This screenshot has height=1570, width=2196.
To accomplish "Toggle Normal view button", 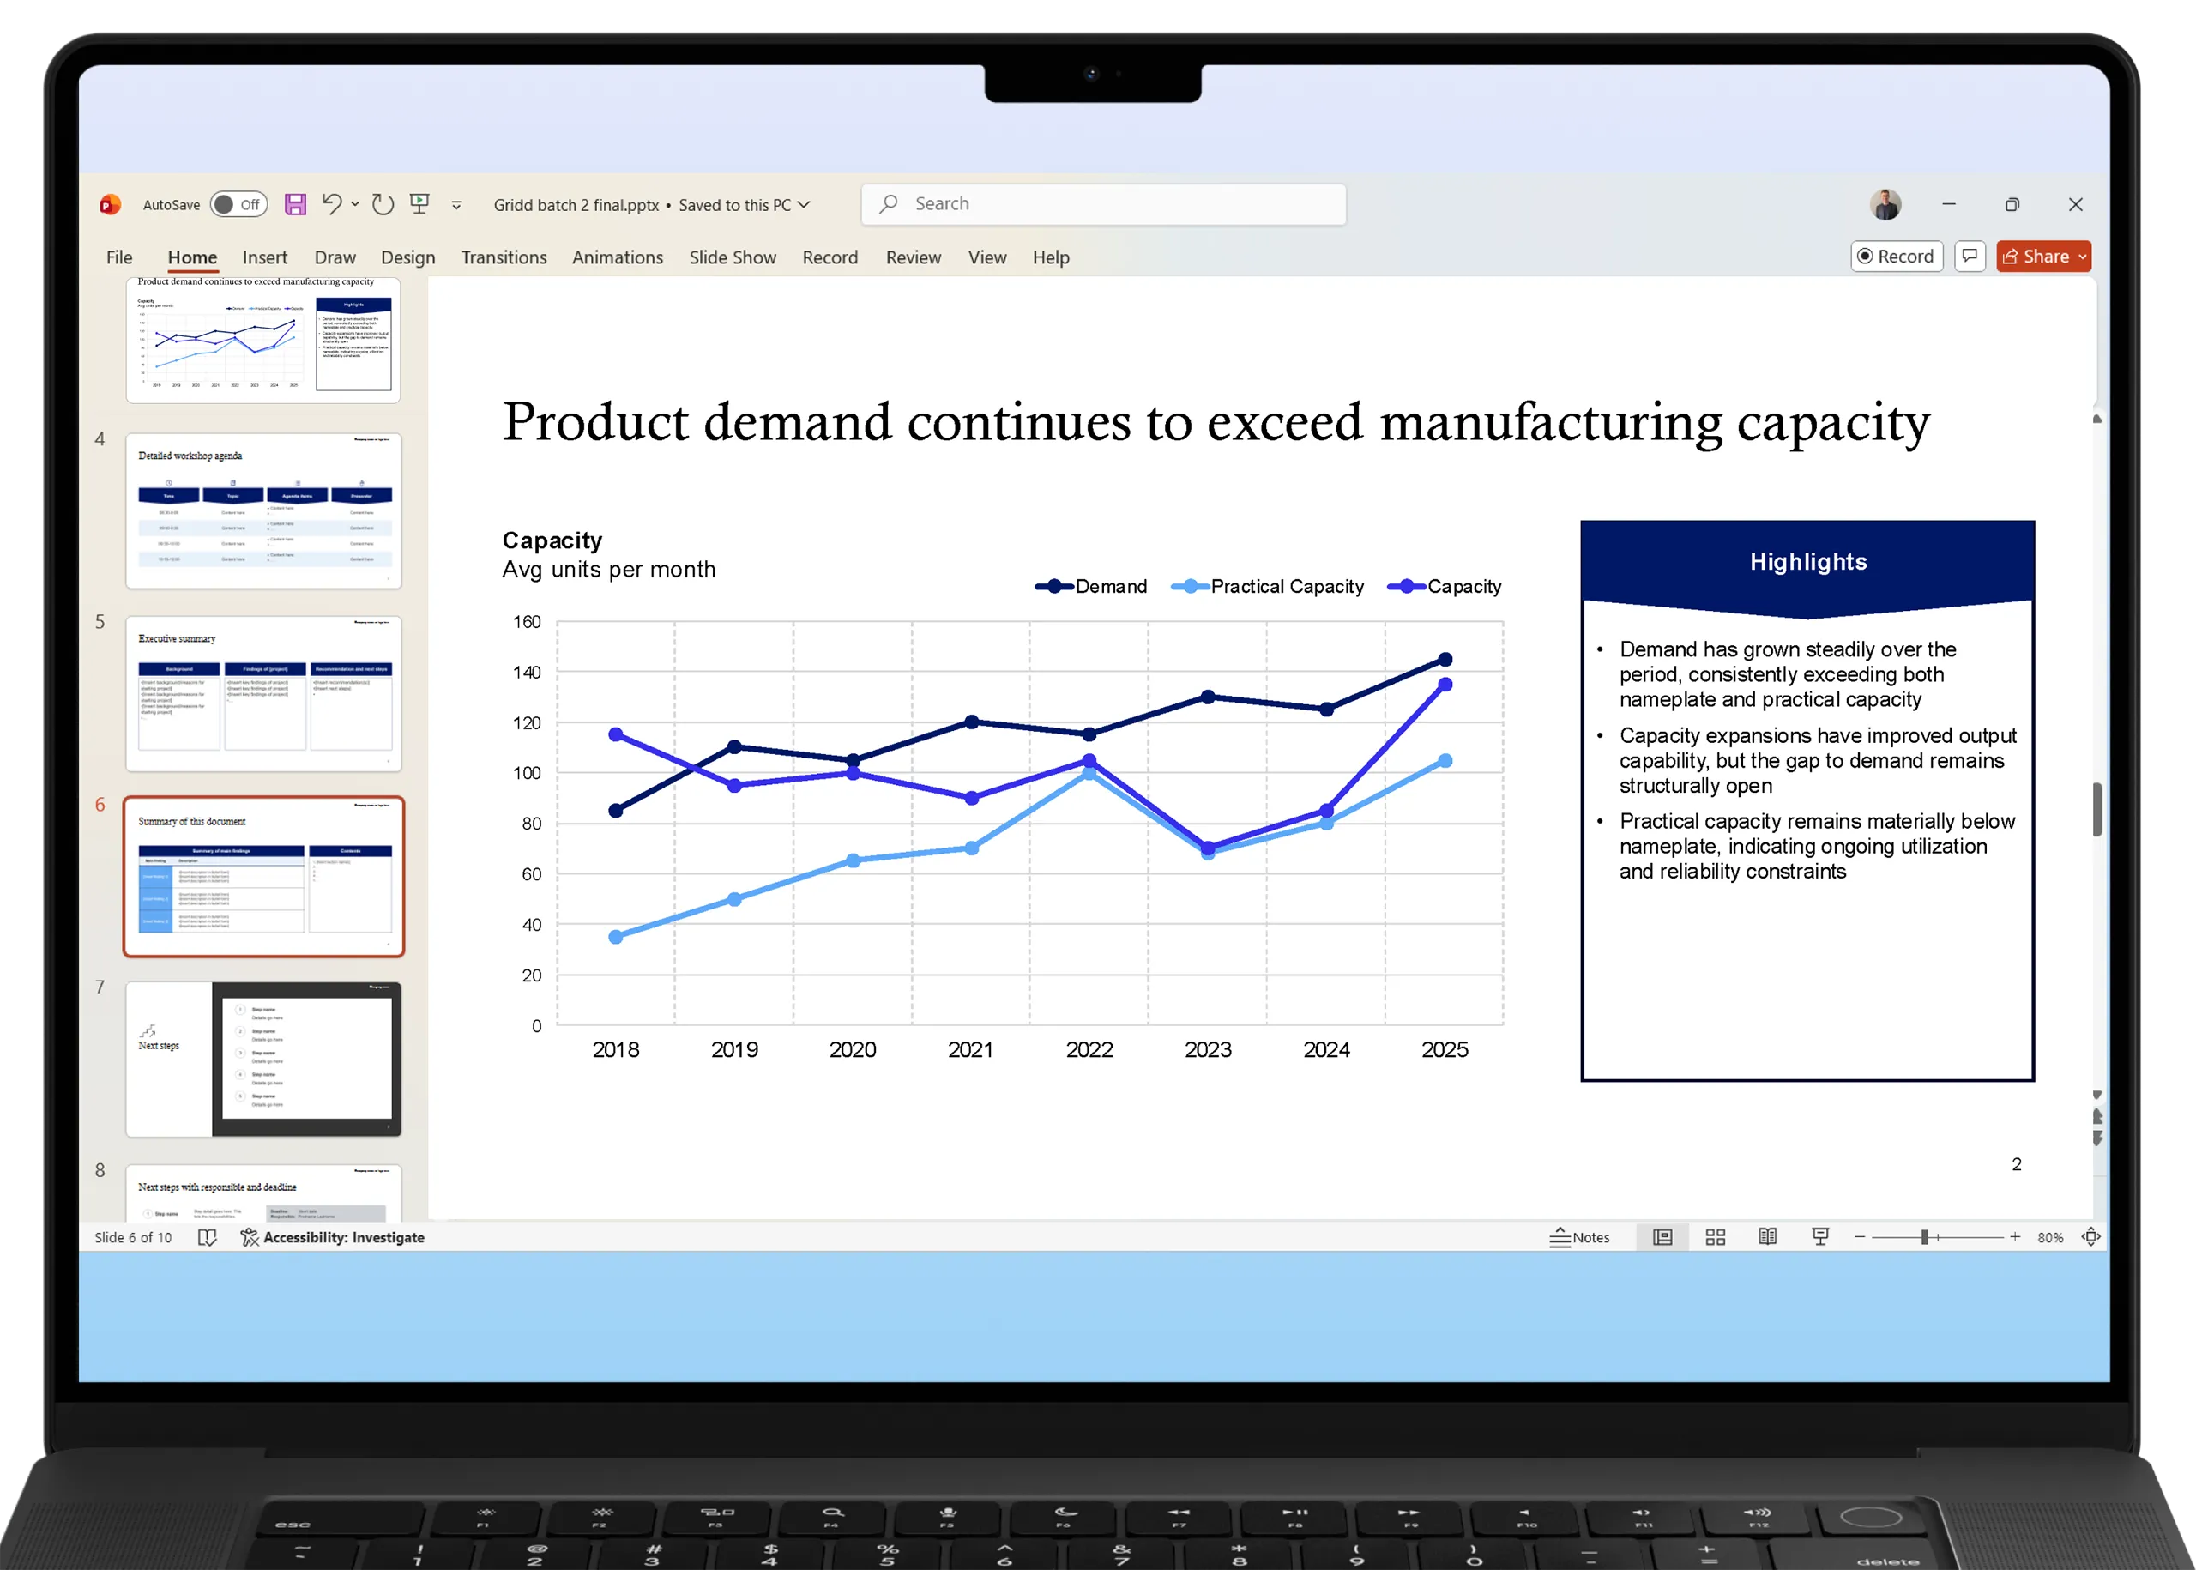I will (1662, 1236).
